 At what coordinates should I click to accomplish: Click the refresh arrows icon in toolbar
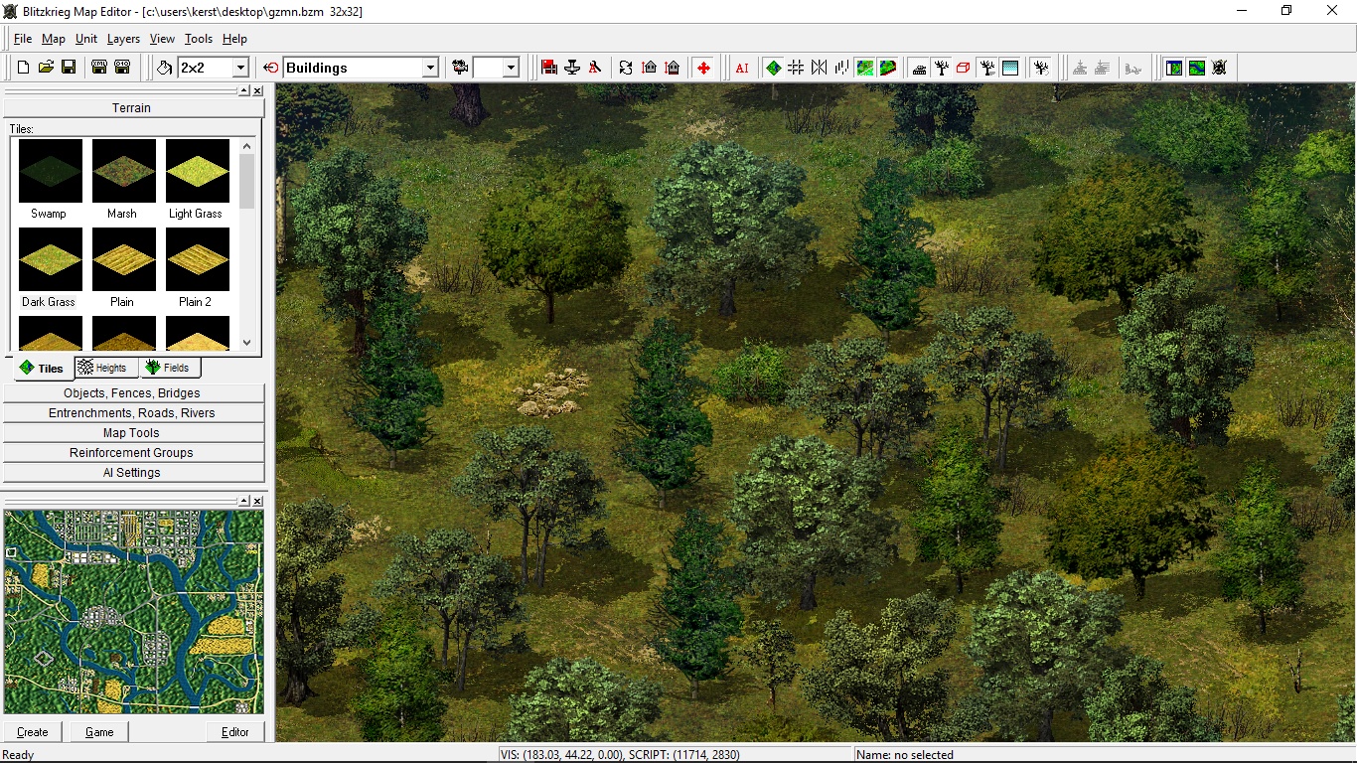click(x=626, y=68)
